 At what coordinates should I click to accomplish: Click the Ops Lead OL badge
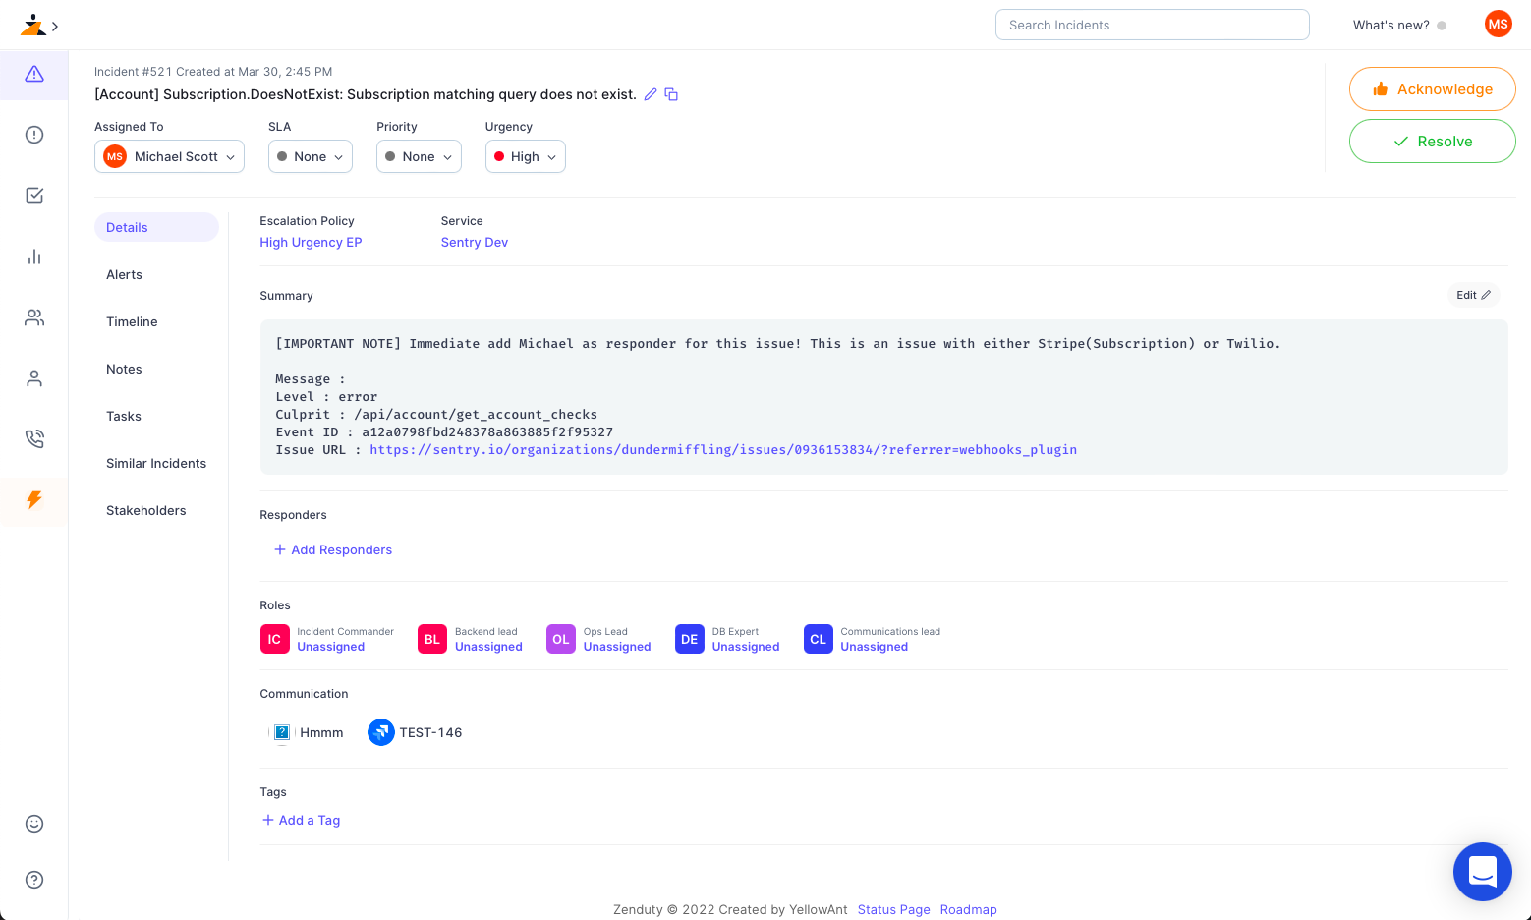(x=561, y=639)
